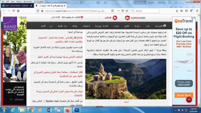The image size is (201, 113).
Task: Click the Book Now button in OneTravel ad
Action: tap(184, 95)
